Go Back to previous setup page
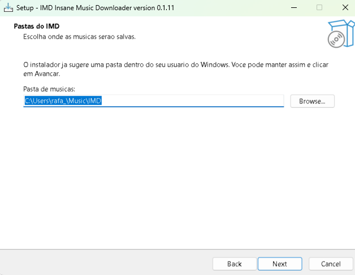The image size is (355, 275). [x=235, y=264]
